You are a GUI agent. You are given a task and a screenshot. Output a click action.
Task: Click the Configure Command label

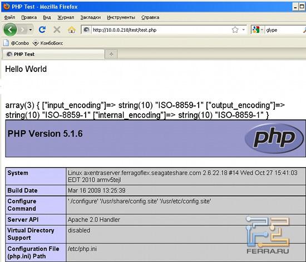(22, 205)
